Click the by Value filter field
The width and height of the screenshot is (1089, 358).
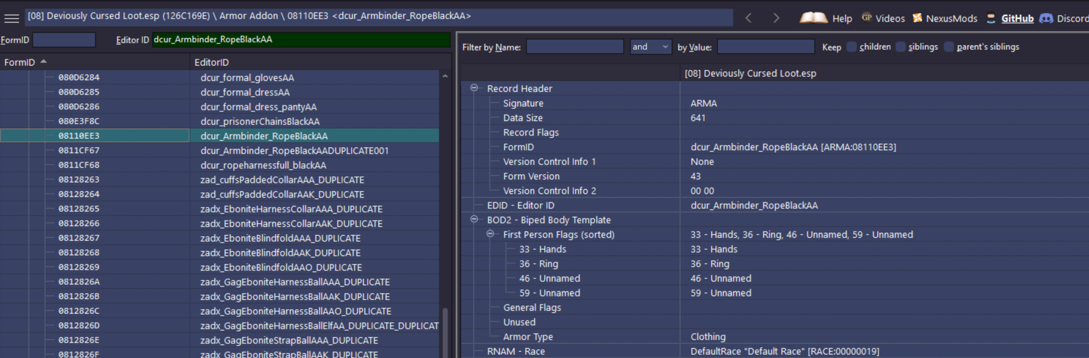(766, 47)
